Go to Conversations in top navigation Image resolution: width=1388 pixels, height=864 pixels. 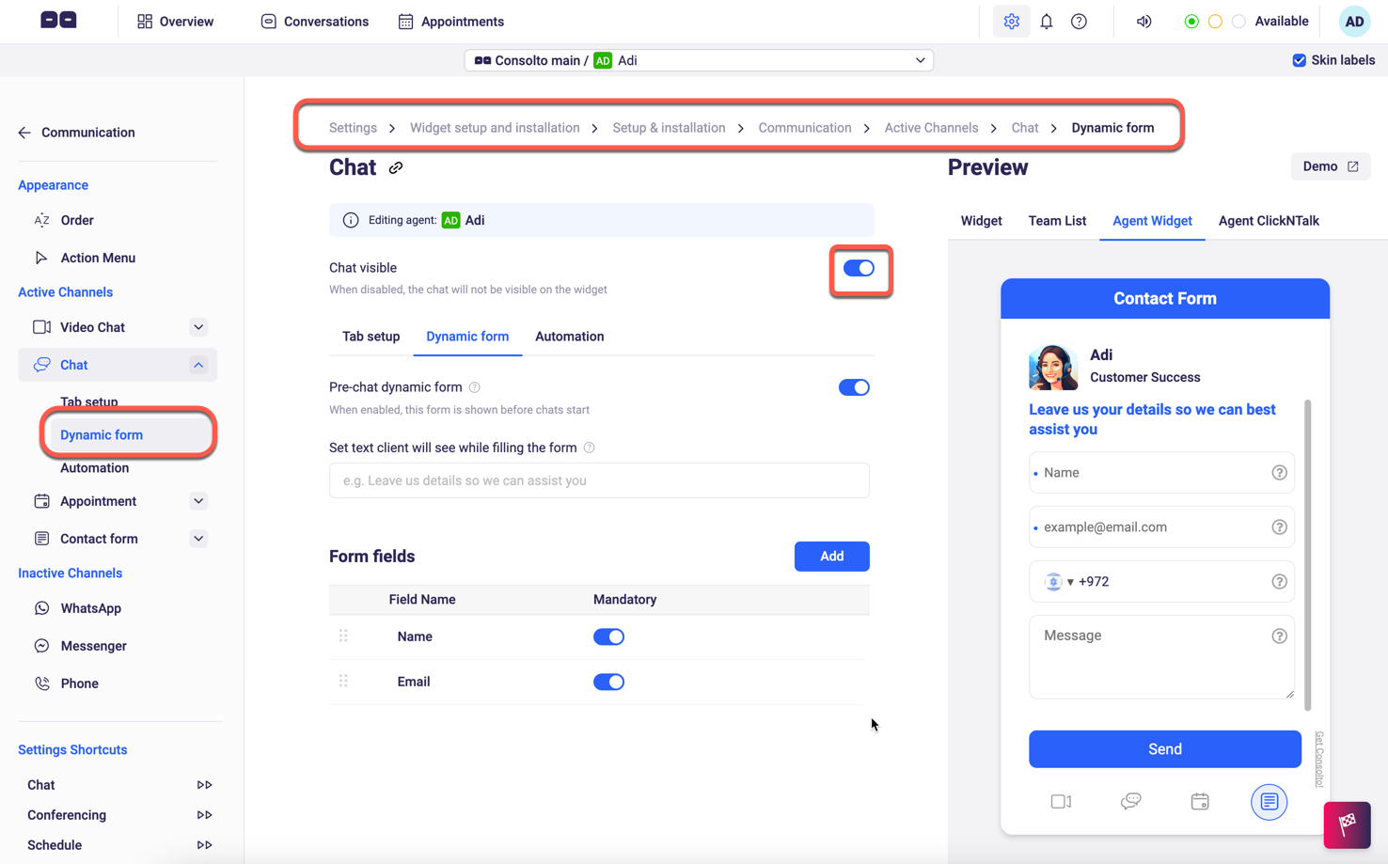click(314, 22)
